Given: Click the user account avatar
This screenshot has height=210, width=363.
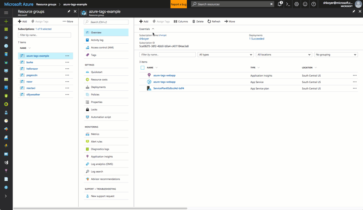Looking at the screenshot, I should coord(358,4).
